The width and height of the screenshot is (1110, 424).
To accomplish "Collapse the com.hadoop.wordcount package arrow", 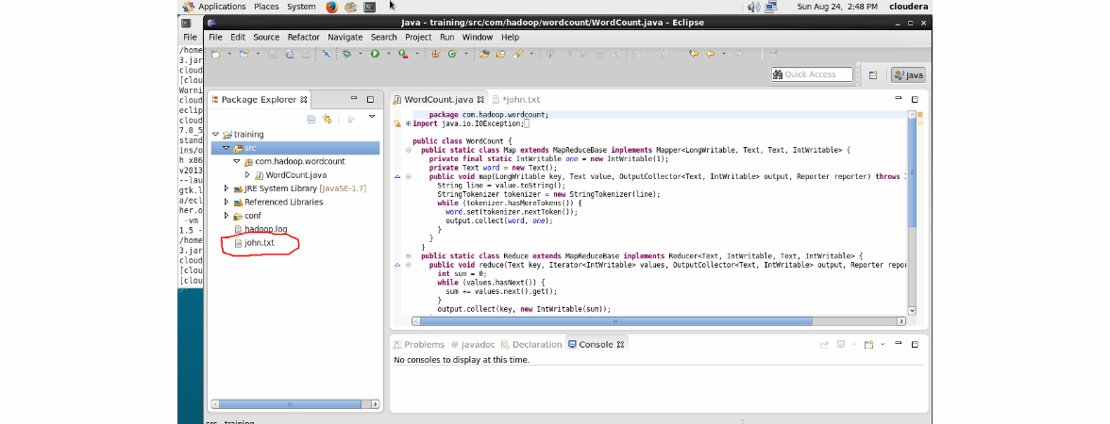I will pyautogui.click(x=236, y=162).
